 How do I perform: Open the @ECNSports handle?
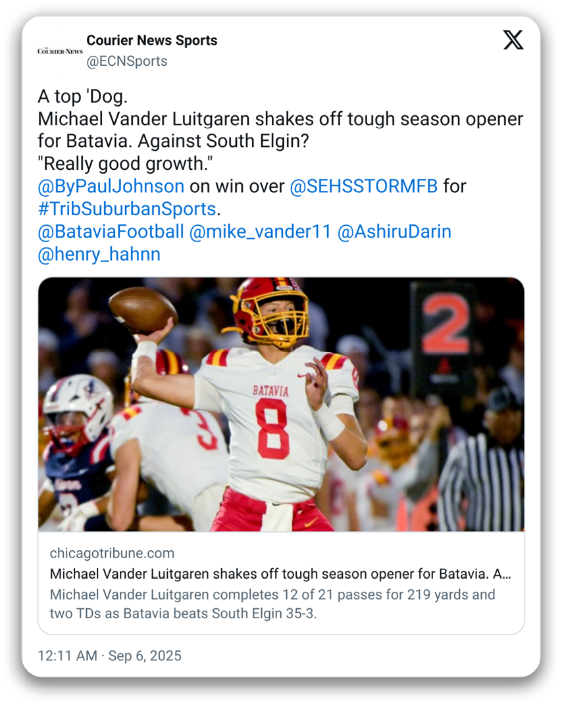point(127,61)
